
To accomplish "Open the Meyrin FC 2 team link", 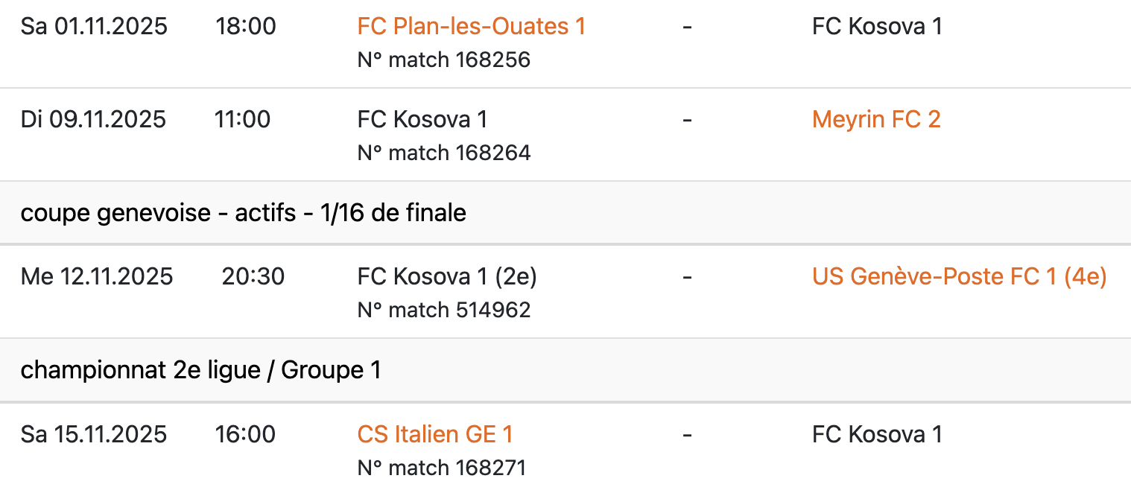I will [876, 119].
